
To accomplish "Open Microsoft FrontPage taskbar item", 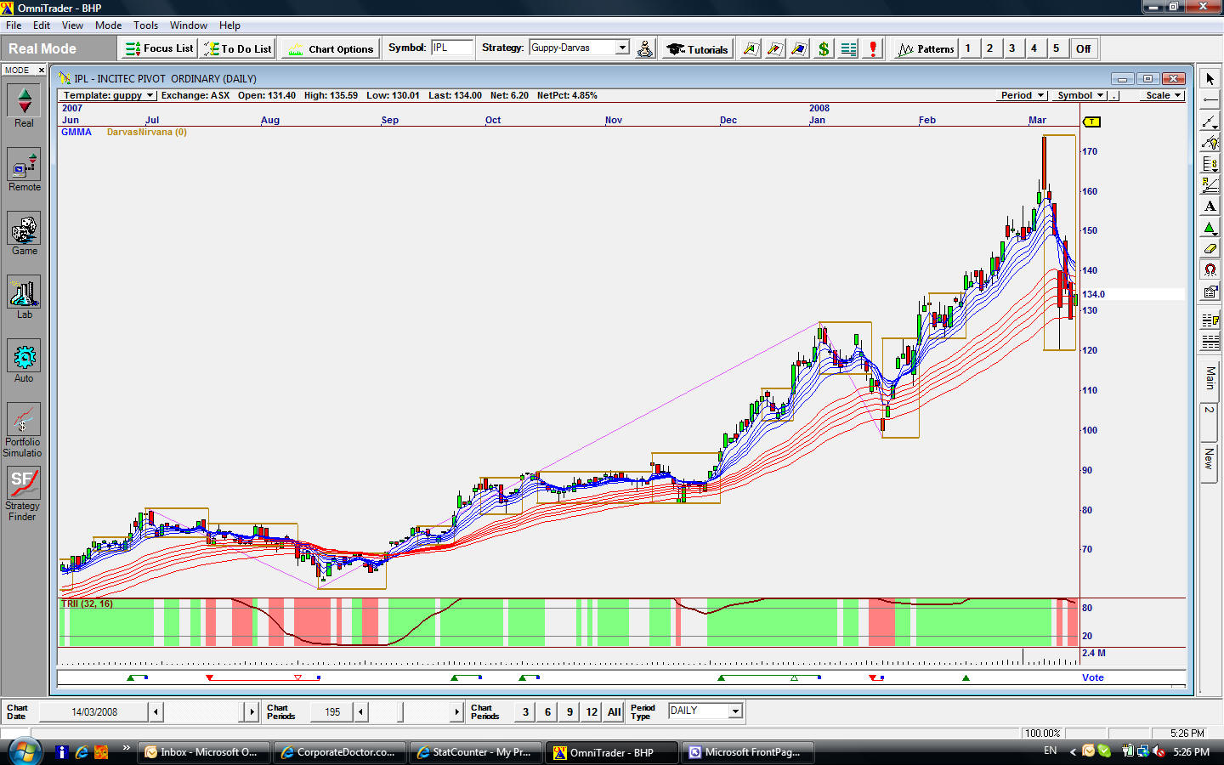I will point(747,752).
